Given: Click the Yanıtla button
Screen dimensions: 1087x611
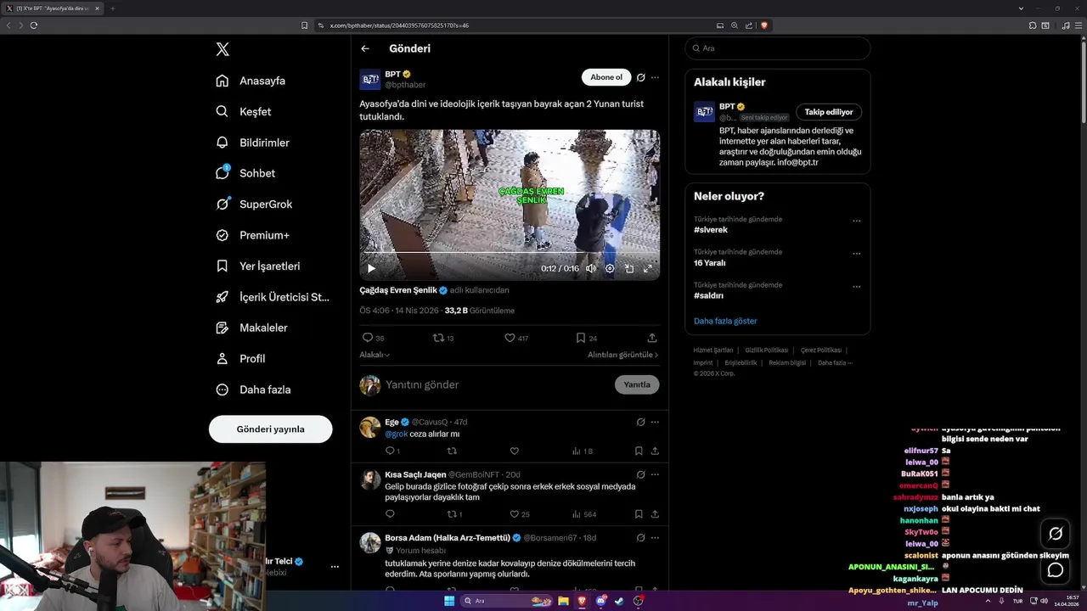Looking at the screenshot, I should tap(637, 384).
